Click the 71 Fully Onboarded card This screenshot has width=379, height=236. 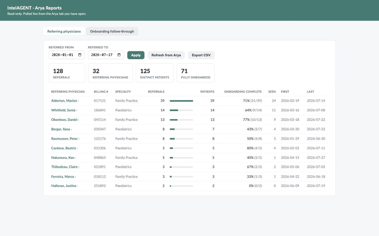pos(196,73)
